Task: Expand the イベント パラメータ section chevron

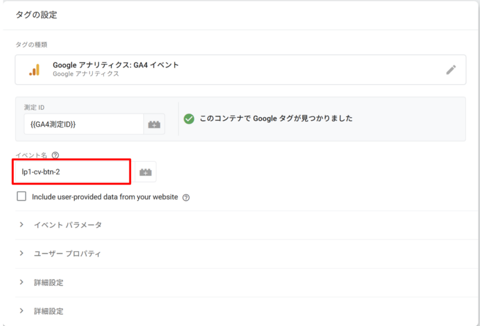Action: 22,225
